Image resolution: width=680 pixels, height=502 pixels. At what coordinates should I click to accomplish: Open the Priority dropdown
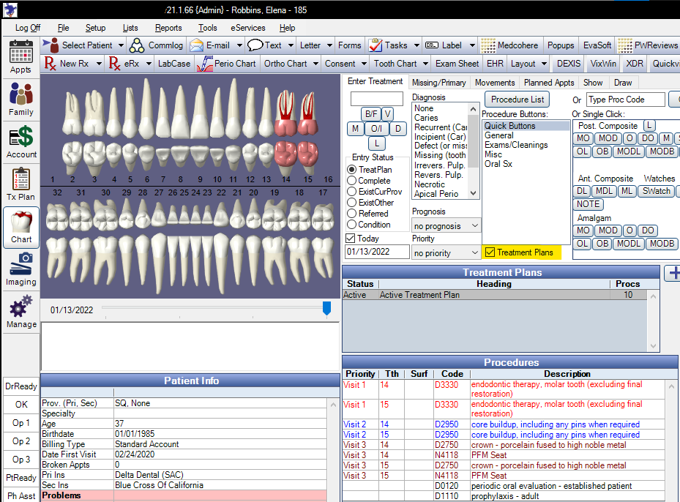tap(474, 253)
